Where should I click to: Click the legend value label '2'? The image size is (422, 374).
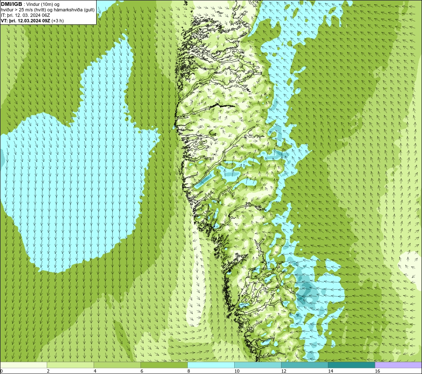click(48, 371)
